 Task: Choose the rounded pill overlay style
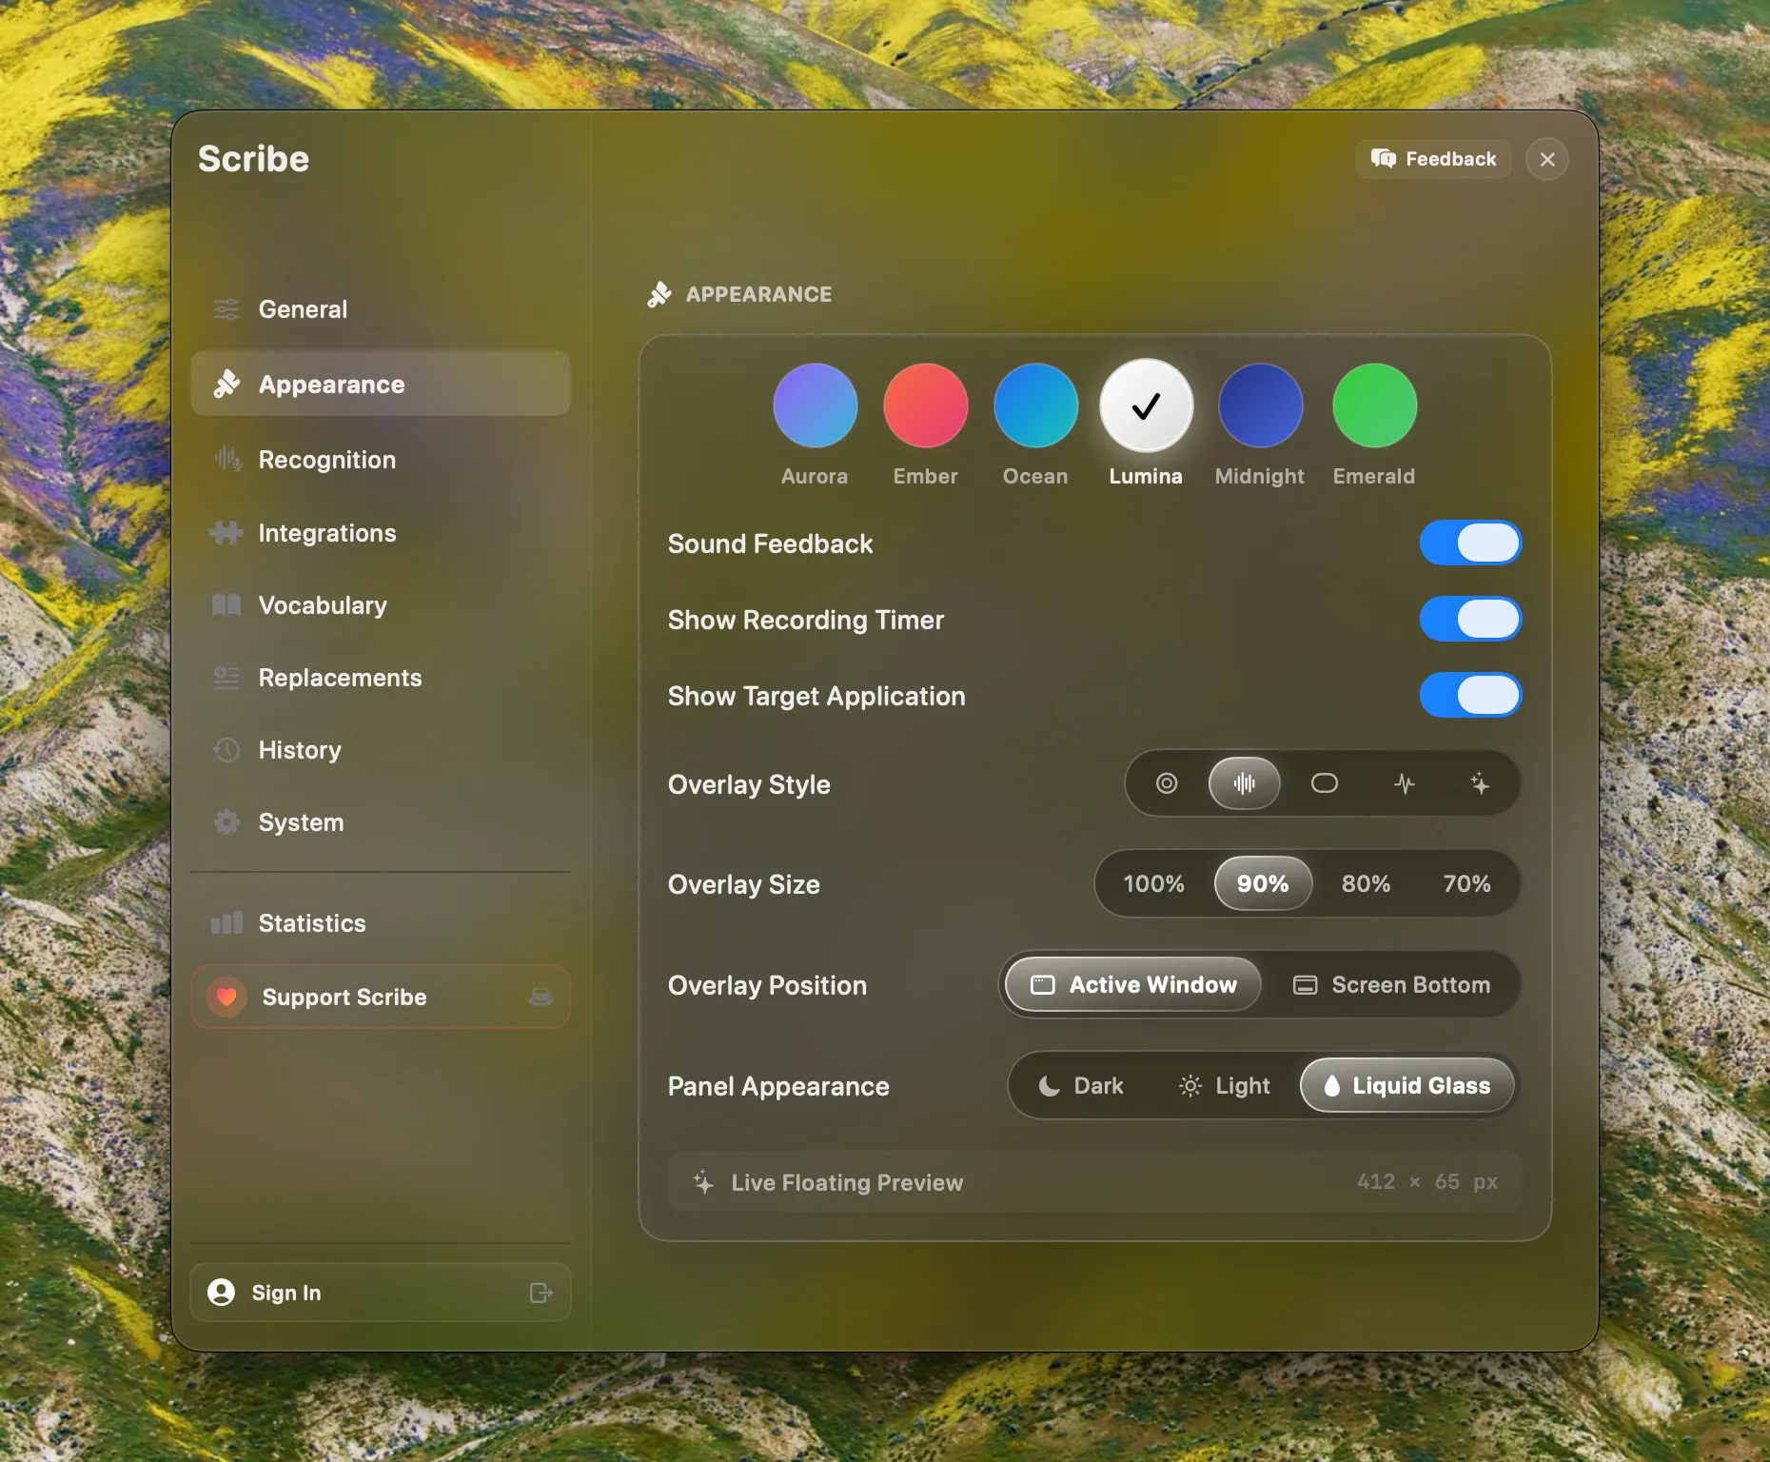pyautogui.click(x=1325, y=783)
